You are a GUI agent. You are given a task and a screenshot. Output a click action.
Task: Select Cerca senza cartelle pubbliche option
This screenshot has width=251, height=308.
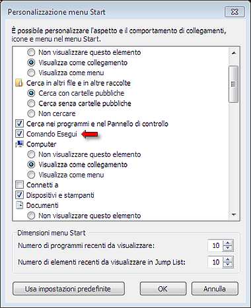point(31,104)
